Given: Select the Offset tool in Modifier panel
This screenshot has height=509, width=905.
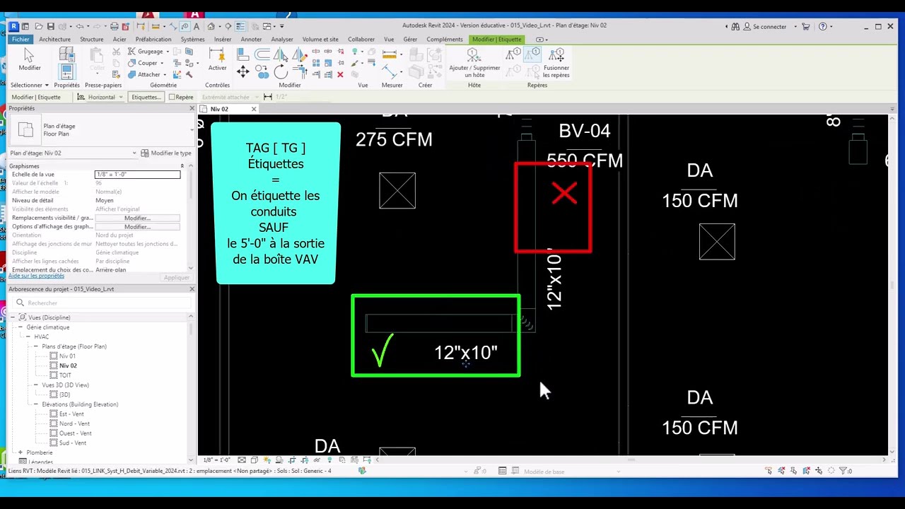Looking at the screenshot, I should pos(262,55).
